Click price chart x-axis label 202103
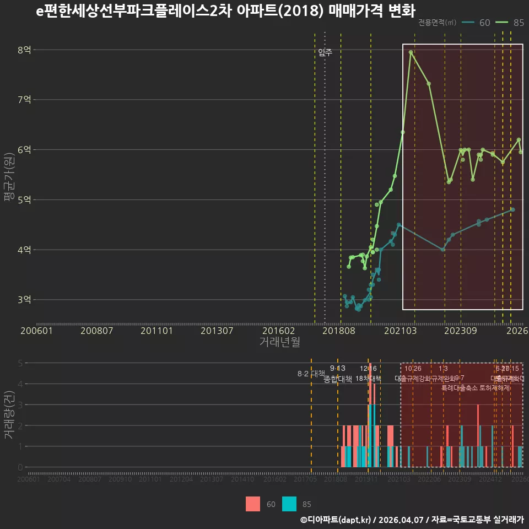Viewport: 529px width, 529px height. (401, 331)
